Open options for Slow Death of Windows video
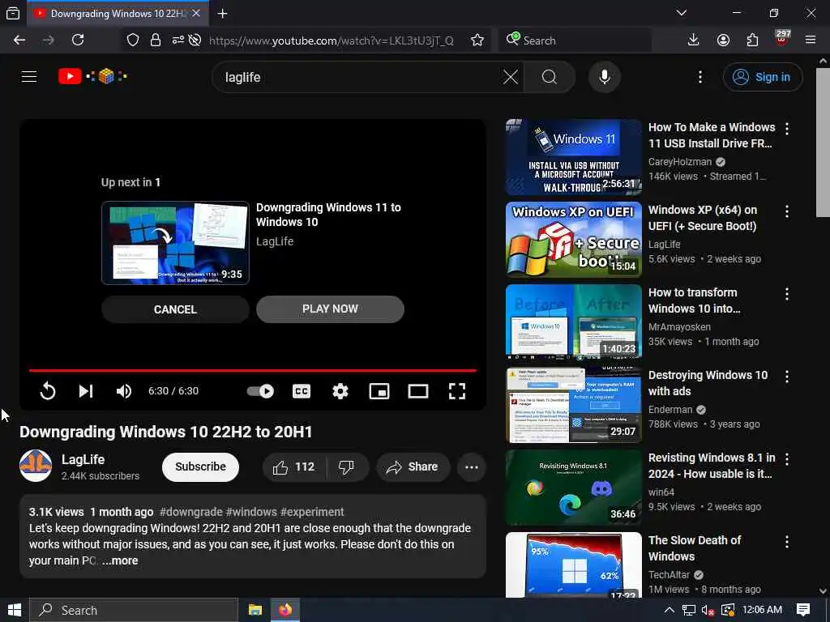830x622 pixels. (x=787, y=542)
